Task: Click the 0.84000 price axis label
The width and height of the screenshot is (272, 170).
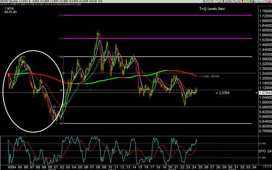Action: 265,121
